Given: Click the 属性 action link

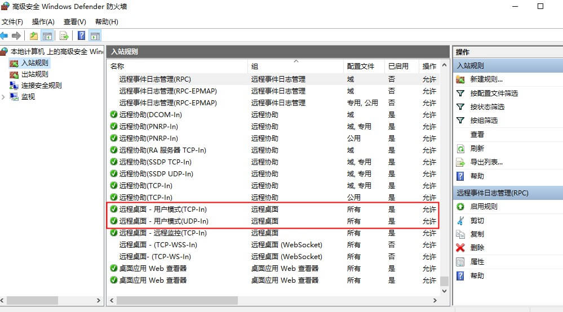Looking at the screenshot, I should click(477, 262).
